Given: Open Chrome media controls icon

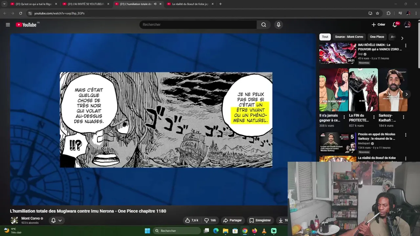Looking at the screenshot, I should 400,13.
